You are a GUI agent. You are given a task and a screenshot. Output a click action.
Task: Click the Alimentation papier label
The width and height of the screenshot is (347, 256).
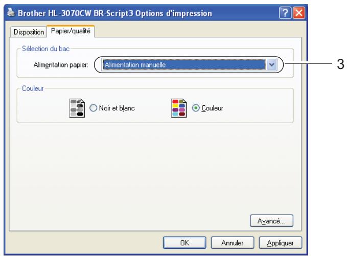coord(61,65)
